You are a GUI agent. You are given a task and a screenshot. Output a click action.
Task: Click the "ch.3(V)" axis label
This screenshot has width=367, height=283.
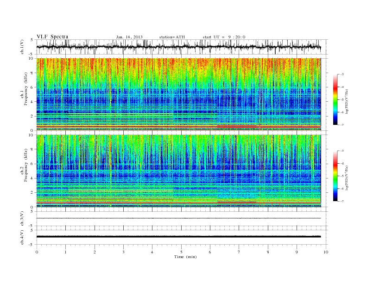[x=22, y=219]
